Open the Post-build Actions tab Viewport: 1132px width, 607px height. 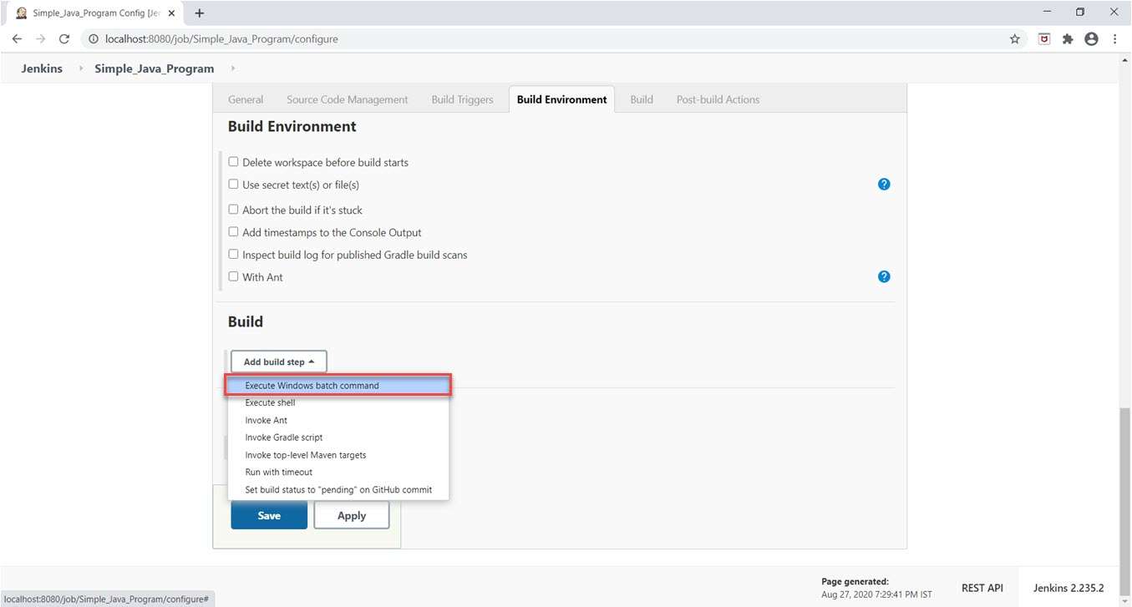[x=718, y=99]
